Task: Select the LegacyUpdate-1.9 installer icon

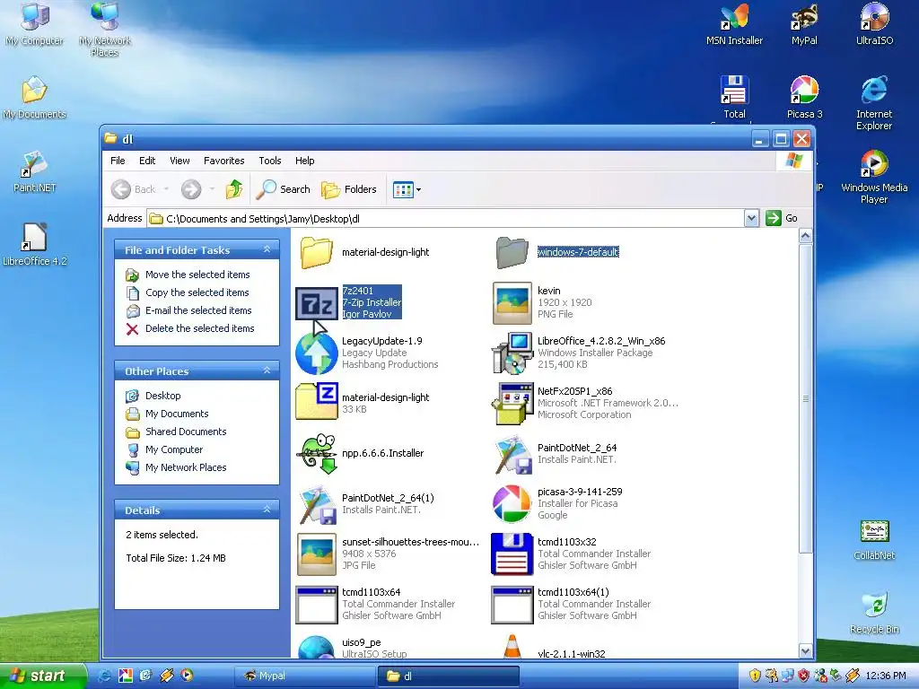Action: tap(316, 353)
